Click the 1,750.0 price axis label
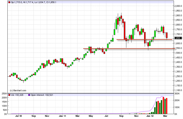The image size is (183, 119). coord(178,29)
